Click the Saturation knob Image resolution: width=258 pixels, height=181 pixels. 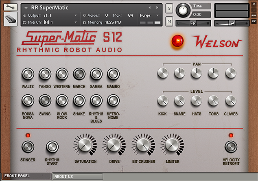tap(85, 145)
